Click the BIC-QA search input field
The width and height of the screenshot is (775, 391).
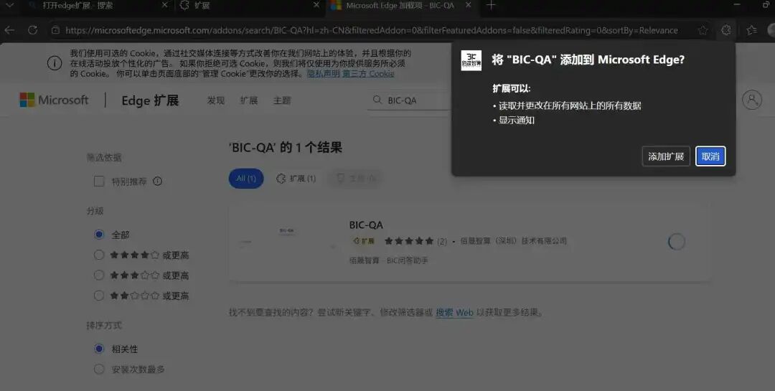pos(410,100)
